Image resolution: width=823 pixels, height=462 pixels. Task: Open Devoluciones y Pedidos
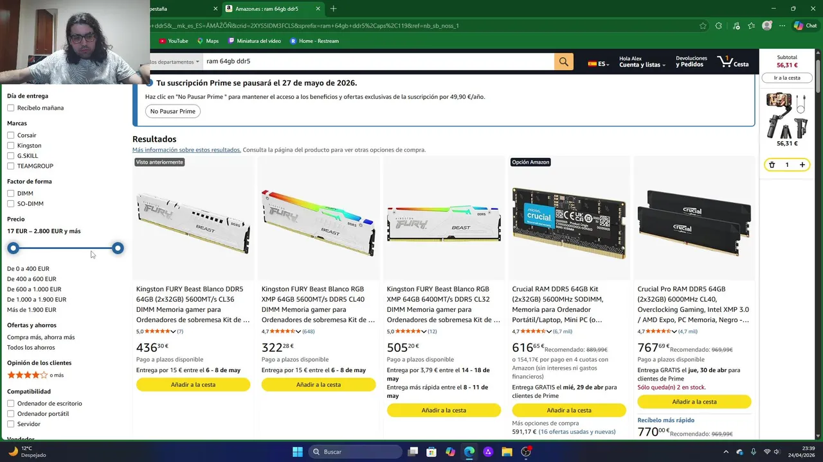tap(691, 62)
